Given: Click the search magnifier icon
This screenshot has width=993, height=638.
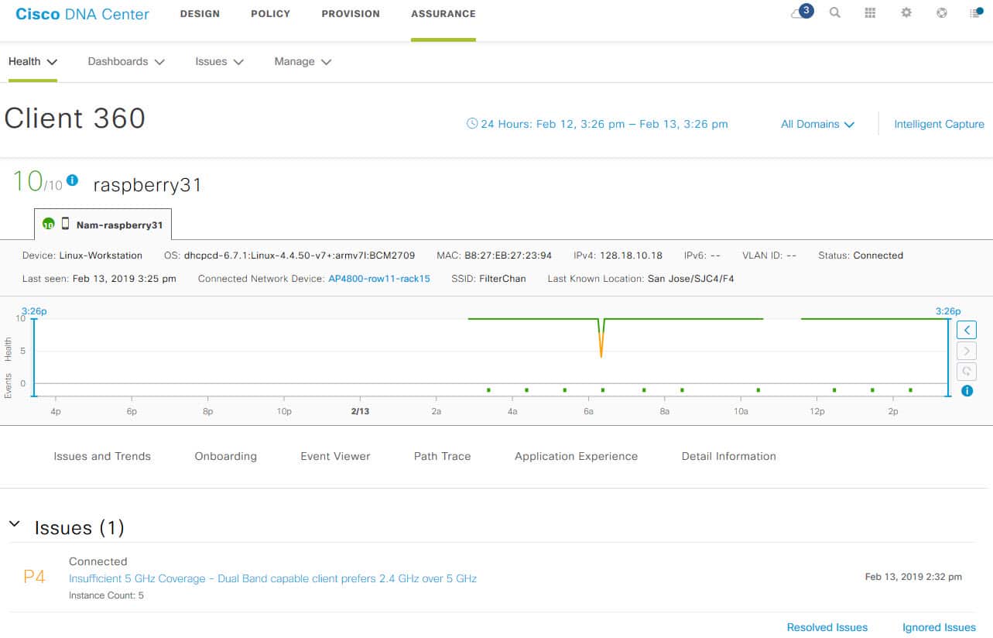Looking at the screenshot, I should click(835, 13).
